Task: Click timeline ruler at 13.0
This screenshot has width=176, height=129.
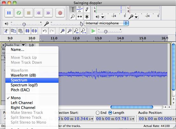Action: coord(98,38)
